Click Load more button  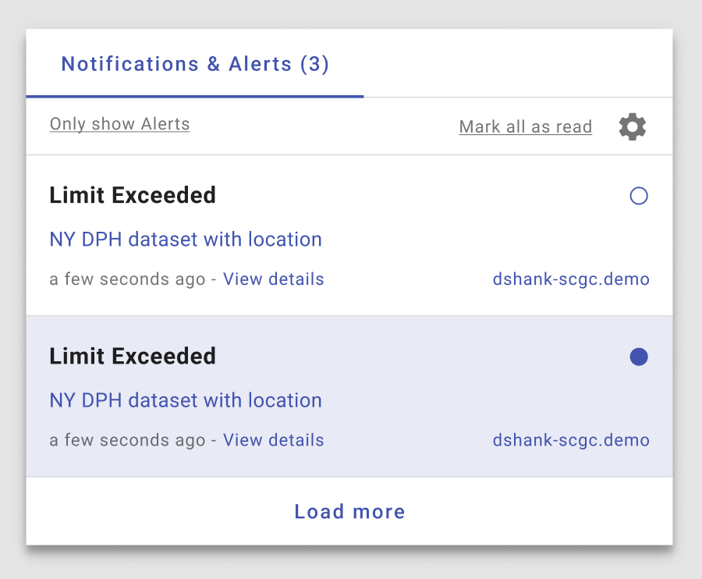click(x=349, y=511)
